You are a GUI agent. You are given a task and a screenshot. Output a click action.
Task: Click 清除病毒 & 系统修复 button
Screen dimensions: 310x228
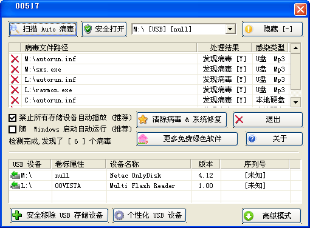click(x=182, y=119)
